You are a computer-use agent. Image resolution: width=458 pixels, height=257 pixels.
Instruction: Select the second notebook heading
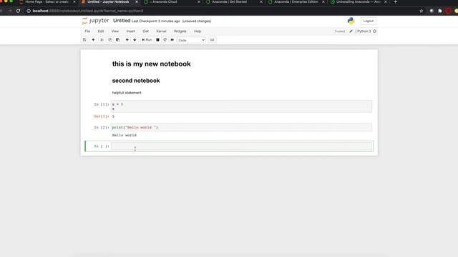(136, 81)
